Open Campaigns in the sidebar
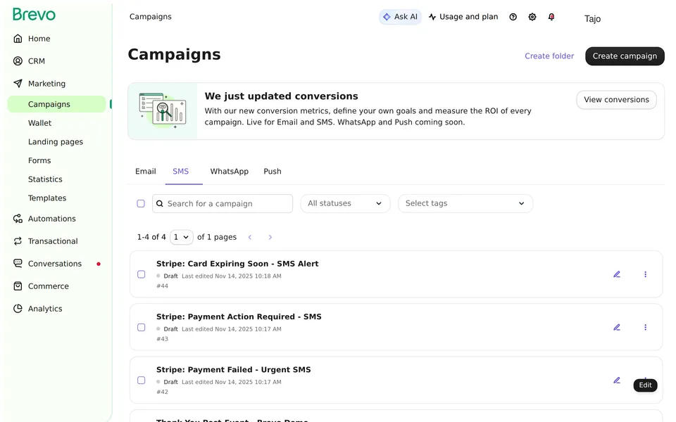The width and height of the screenshot is (676, 422). click(56, 104)
